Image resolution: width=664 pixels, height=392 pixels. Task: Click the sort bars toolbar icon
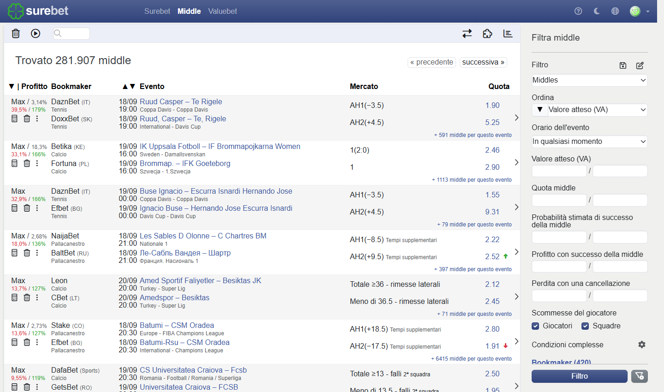pos(508,33)
